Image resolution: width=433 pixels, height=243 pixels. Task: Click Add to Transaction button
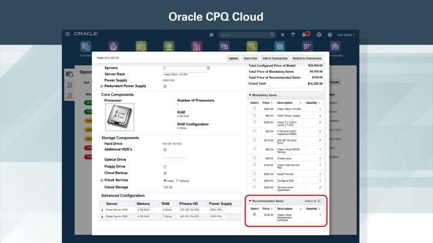275,58
